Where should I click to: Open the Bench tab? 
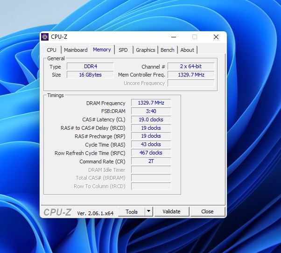(x=167, y=50)
